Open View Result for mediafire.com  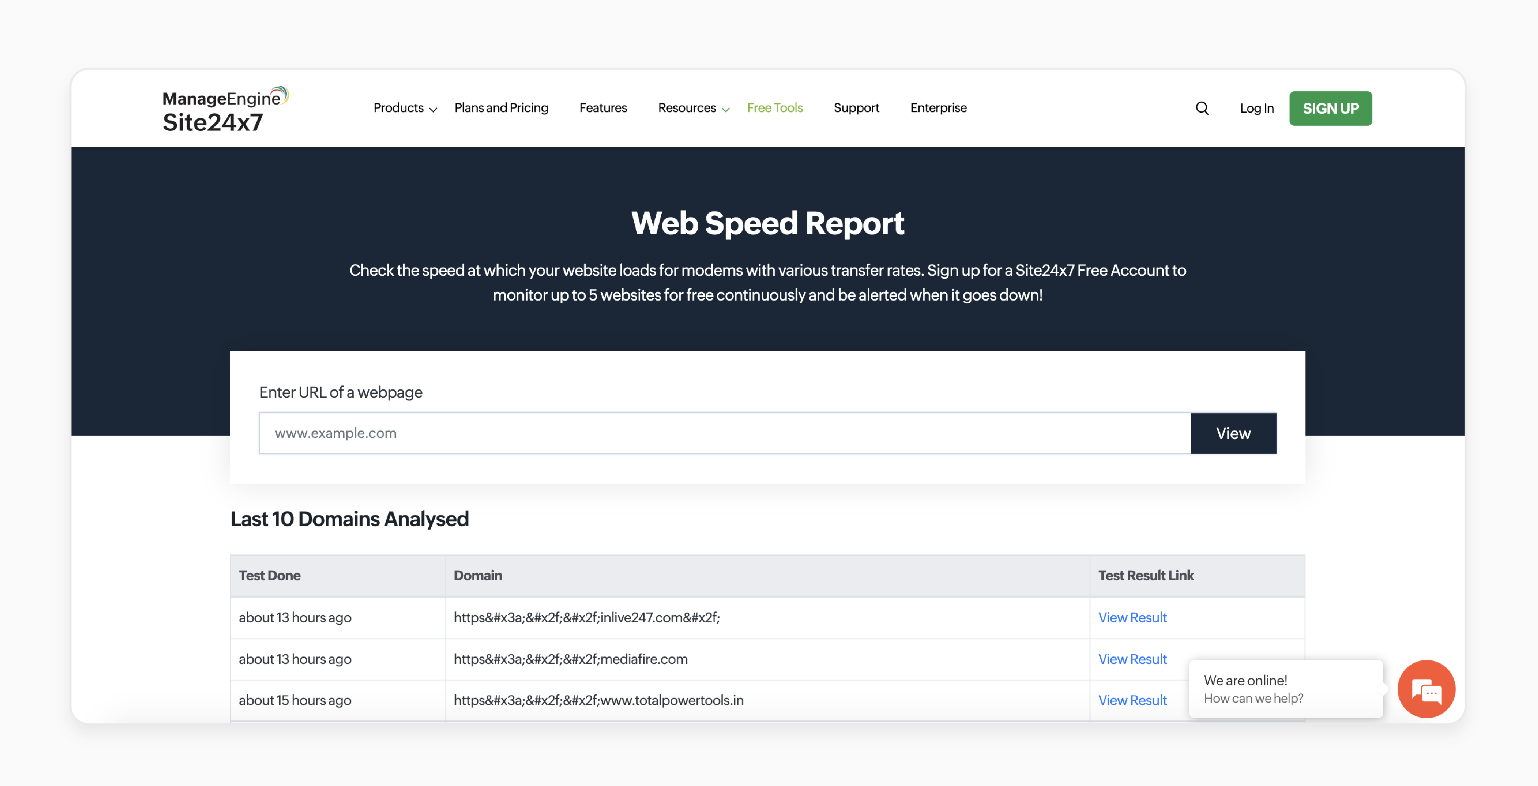1132,659
